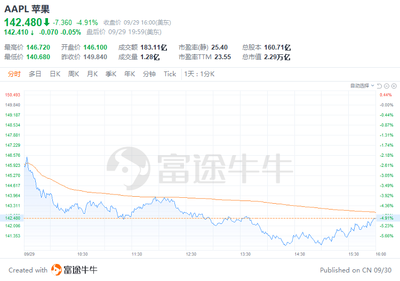Image resolution: width=400 pixels, height=281 pixels.
Task: Open the 自动选择 dropdown
Action: coord(362,86)
